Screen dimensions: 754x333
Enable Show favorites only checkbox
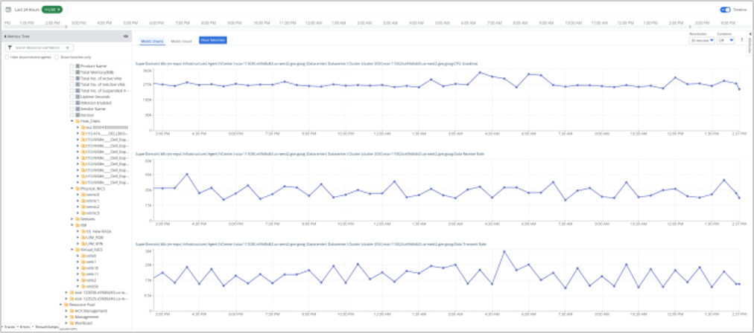[x=57, y=57]
